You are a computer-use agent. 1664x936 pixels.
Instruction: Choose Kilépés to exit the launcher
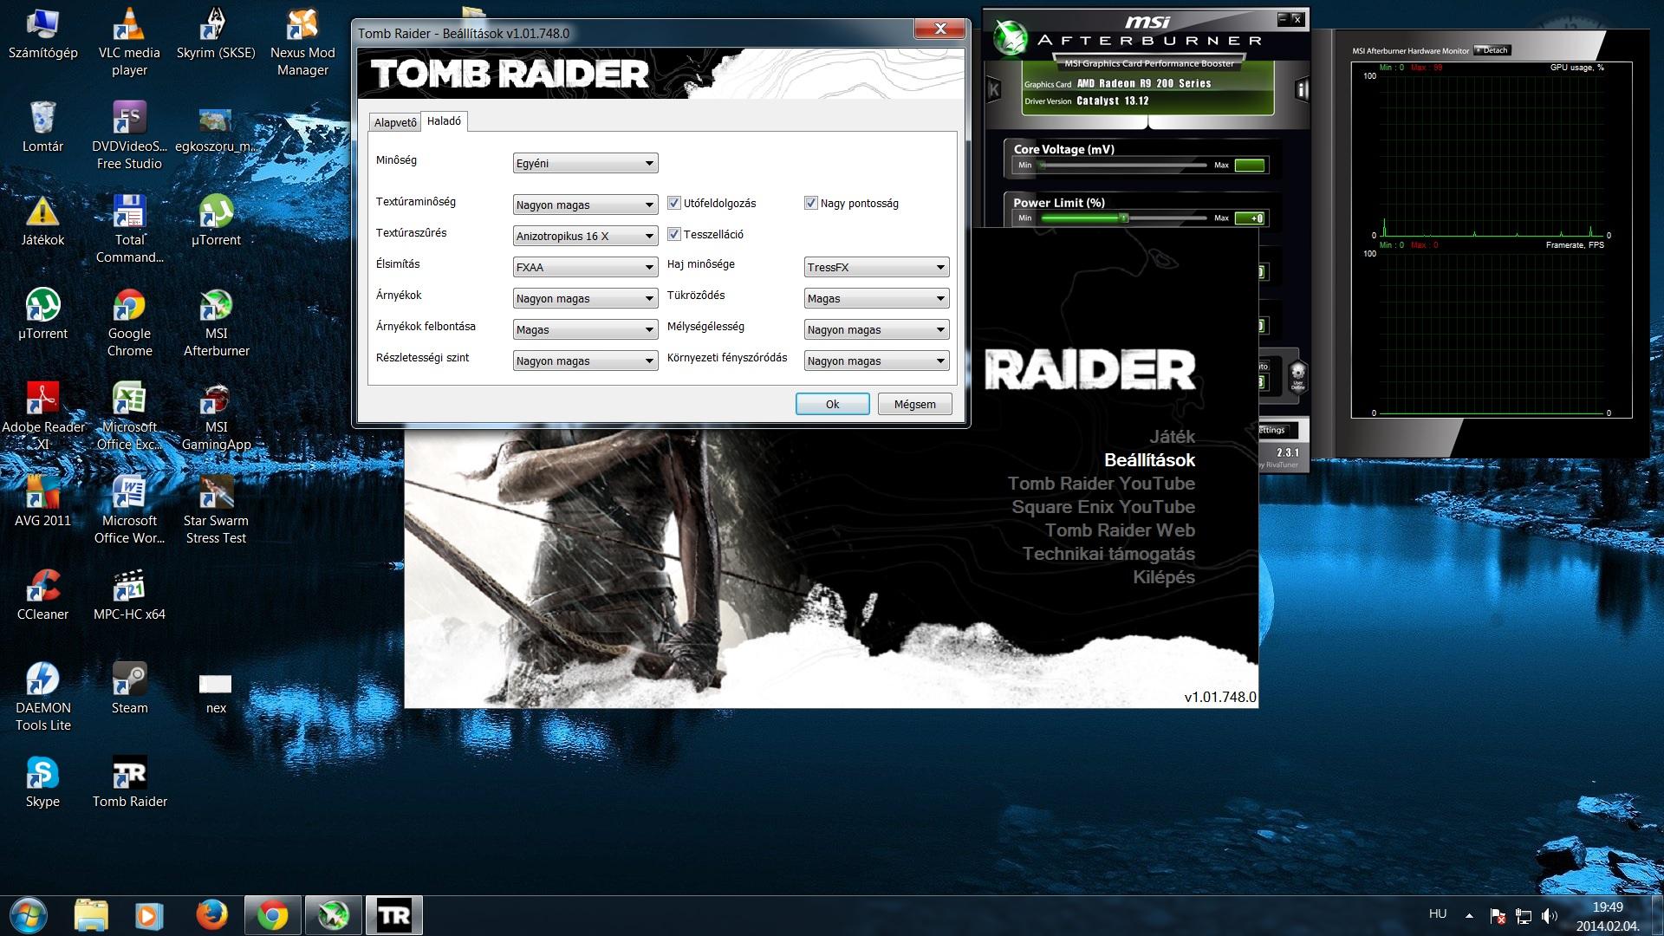1164,577
